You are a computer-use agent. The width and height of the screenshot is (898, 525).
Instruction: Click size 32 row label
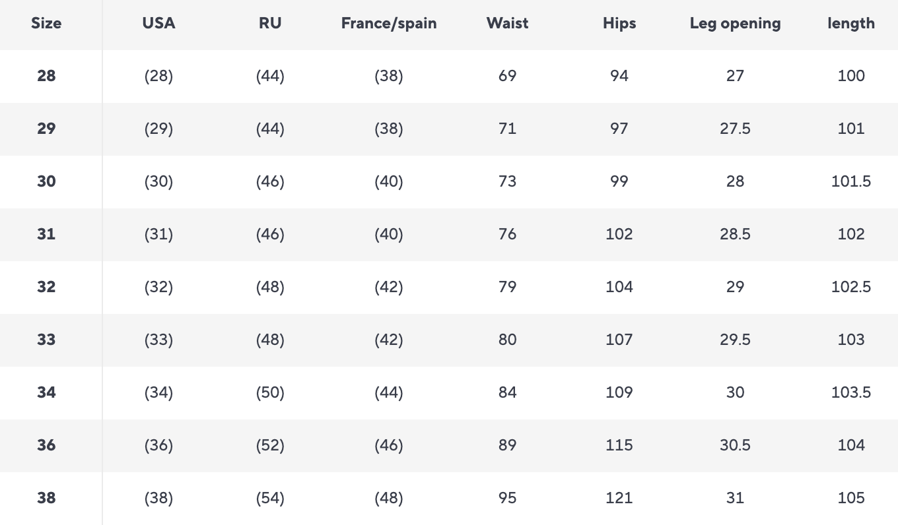click(x=46, y=287)
